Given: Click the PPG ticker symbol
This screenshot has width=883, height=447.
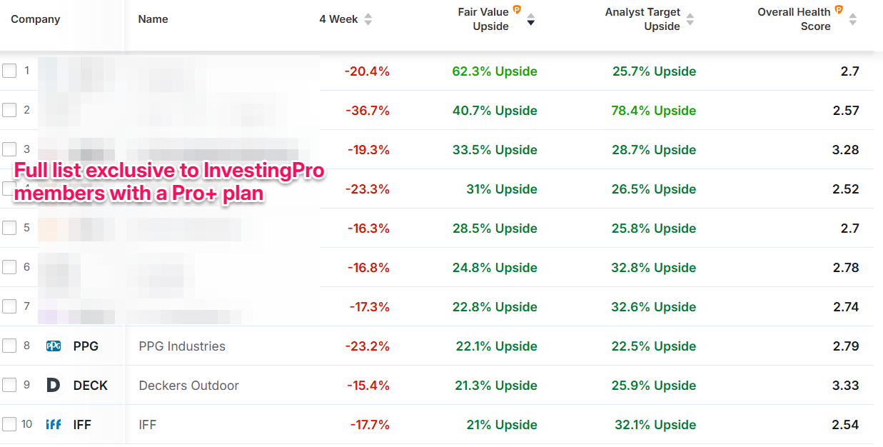Looking at the screenshot, I should click(86, 346).
